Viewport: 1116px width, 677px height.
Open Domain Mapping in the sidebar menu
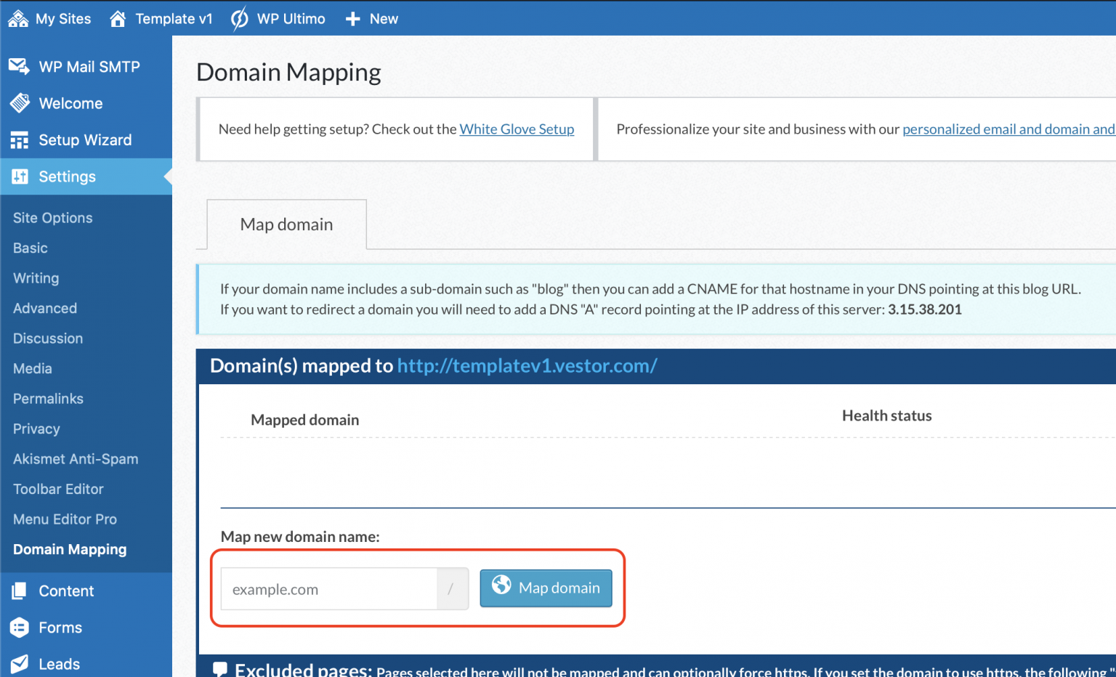[69, 549]
